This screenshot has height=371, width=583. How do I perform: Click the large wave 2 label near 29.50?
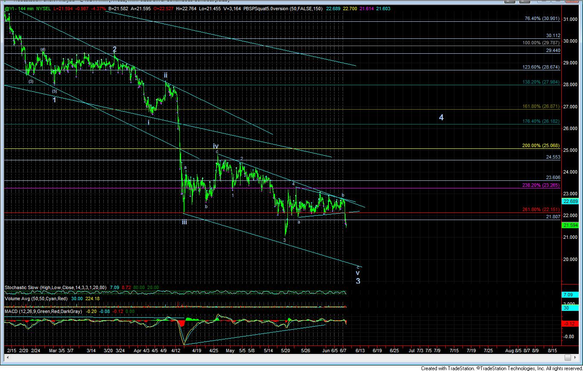tap(114, 49)
